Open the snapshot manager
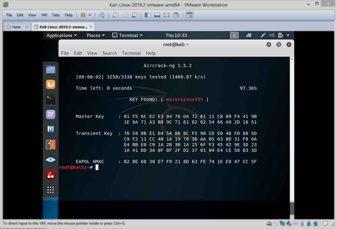The image size is (337, 229). [134, 15]
